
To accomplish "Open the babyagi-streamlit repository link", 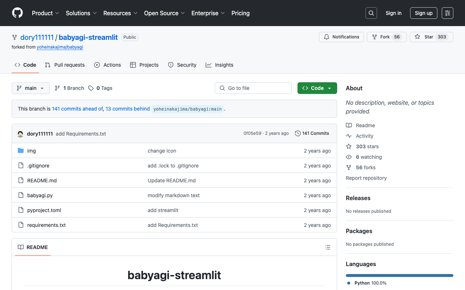I will click(88, 37).
